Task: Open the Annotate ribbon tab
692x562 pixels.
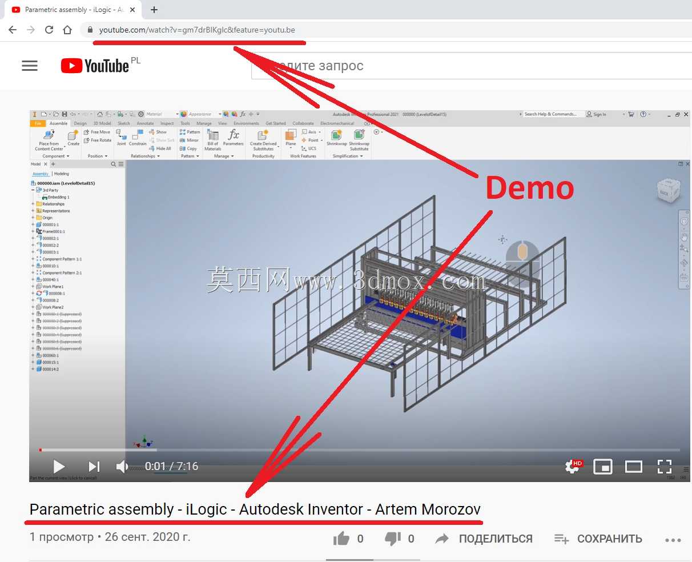Action: 145,123
